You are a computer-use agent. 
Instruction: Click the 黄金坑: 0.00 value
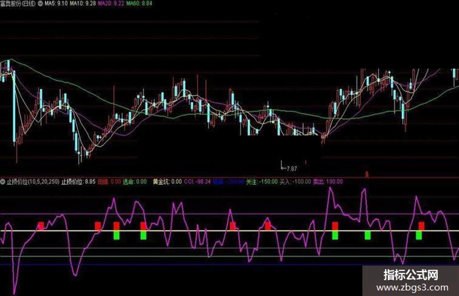tap(167, 182)
